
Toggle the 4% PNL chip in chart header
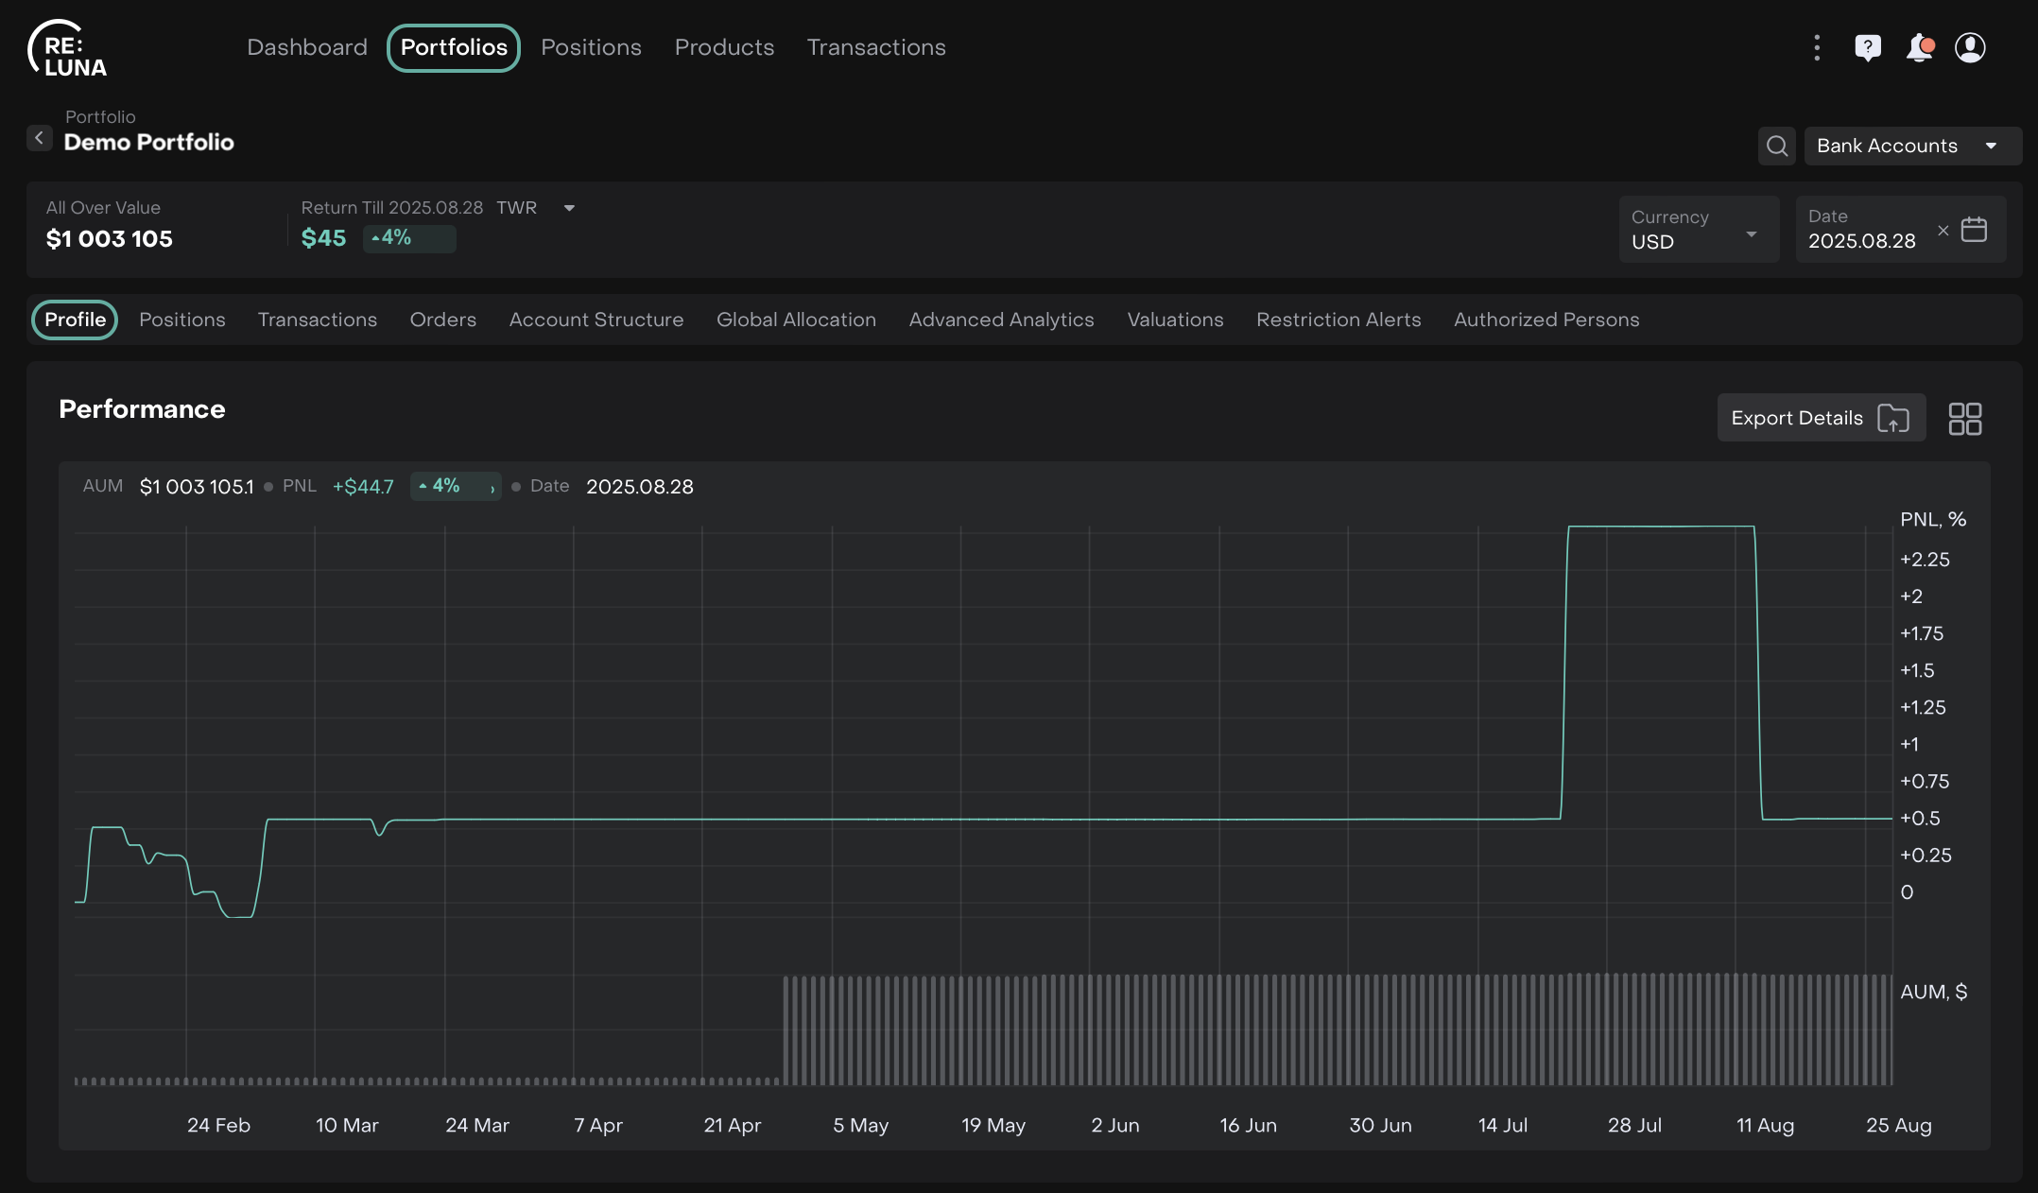click(x=455, y=486)
